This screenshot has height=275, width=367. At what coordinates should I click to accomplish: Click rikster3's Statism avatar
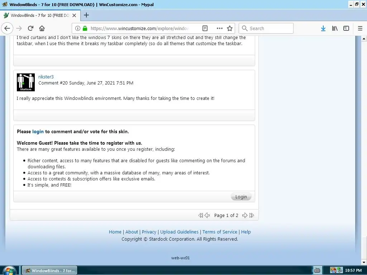pos(26,82)
